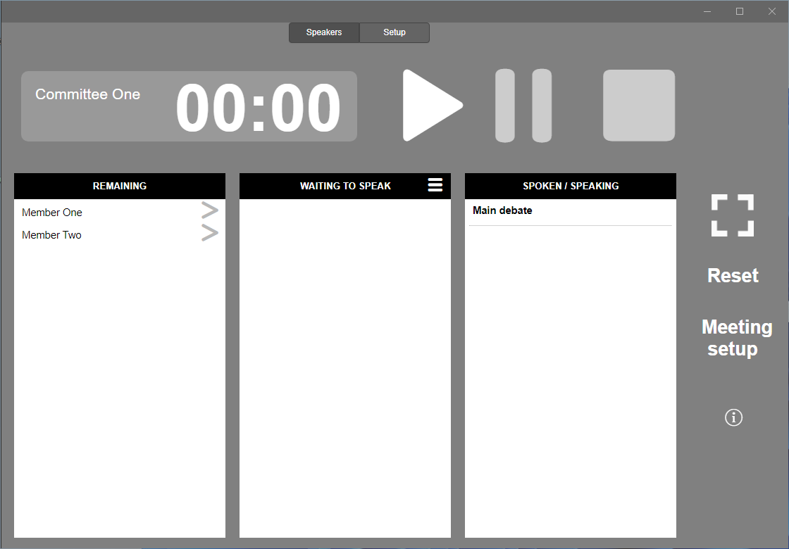Pause the speaker timer
The image size is (789, 549).
(523, 106)
